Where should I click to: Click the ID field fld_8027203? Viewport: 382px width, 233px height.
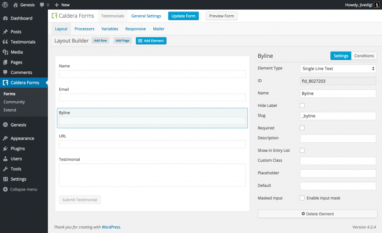coord(338,81)
